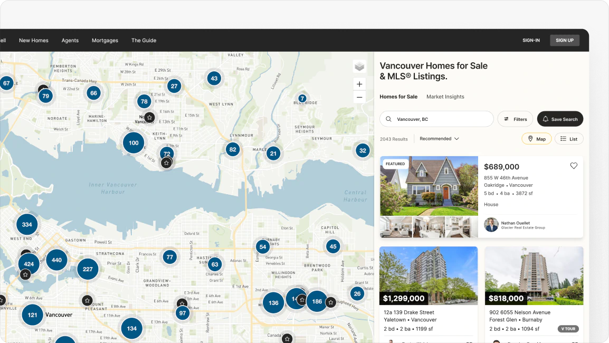Select the map cluster marker labeled 97
Screen dimensions: 609x343
coord(183,313)
